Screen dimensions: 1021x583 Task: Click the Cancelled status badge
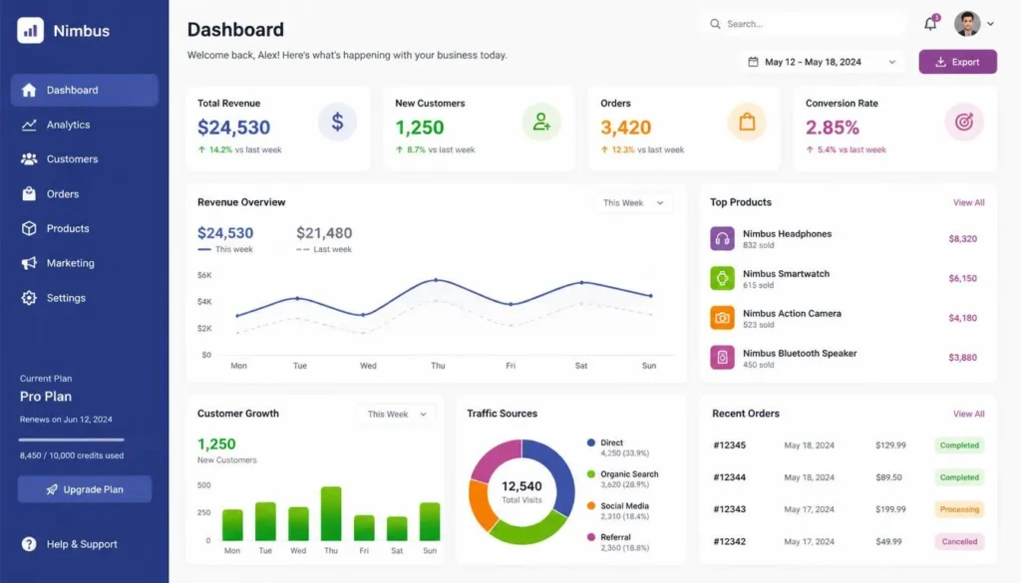click(959, 541)
